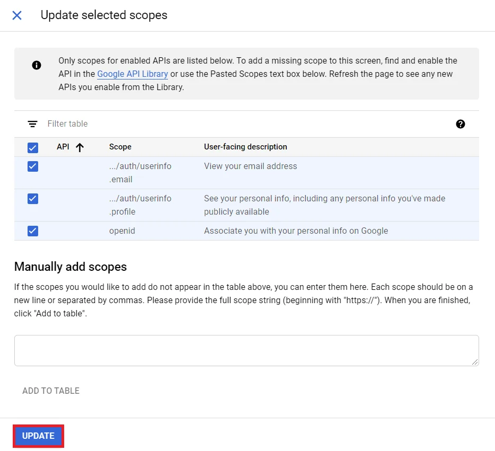
Task: Click the ascending sort arrow on API column
Action: click(x=79, y=147)
